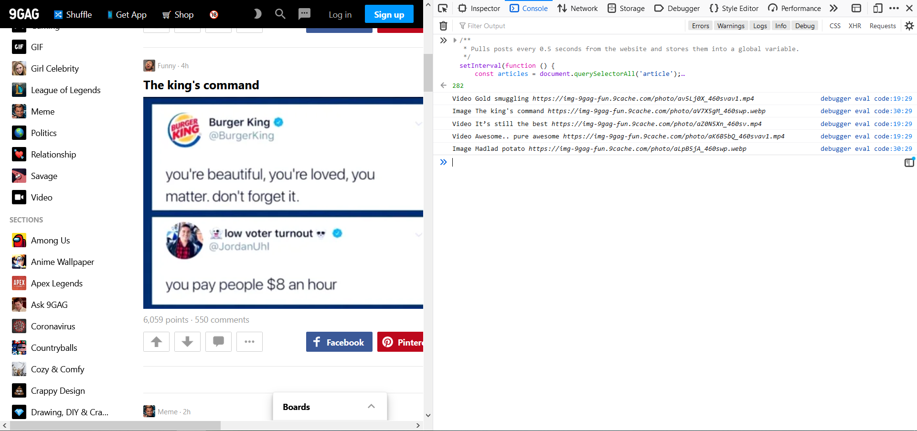Viewport: 917px width, 431px height.
Task: Open the Savage section
Action: click(x=35, y=176)
